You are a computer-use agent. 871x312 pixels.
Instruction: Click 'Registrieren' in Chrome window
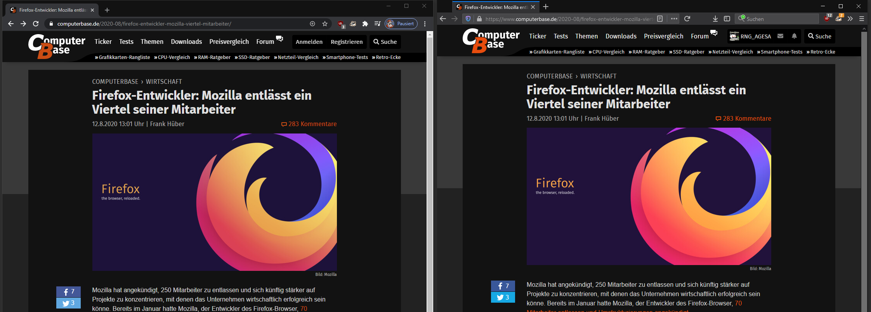[x=347, y=42]
